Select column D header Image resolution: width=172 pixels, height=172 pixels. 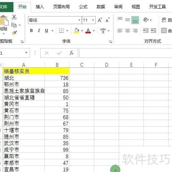[x=106, y=65]
